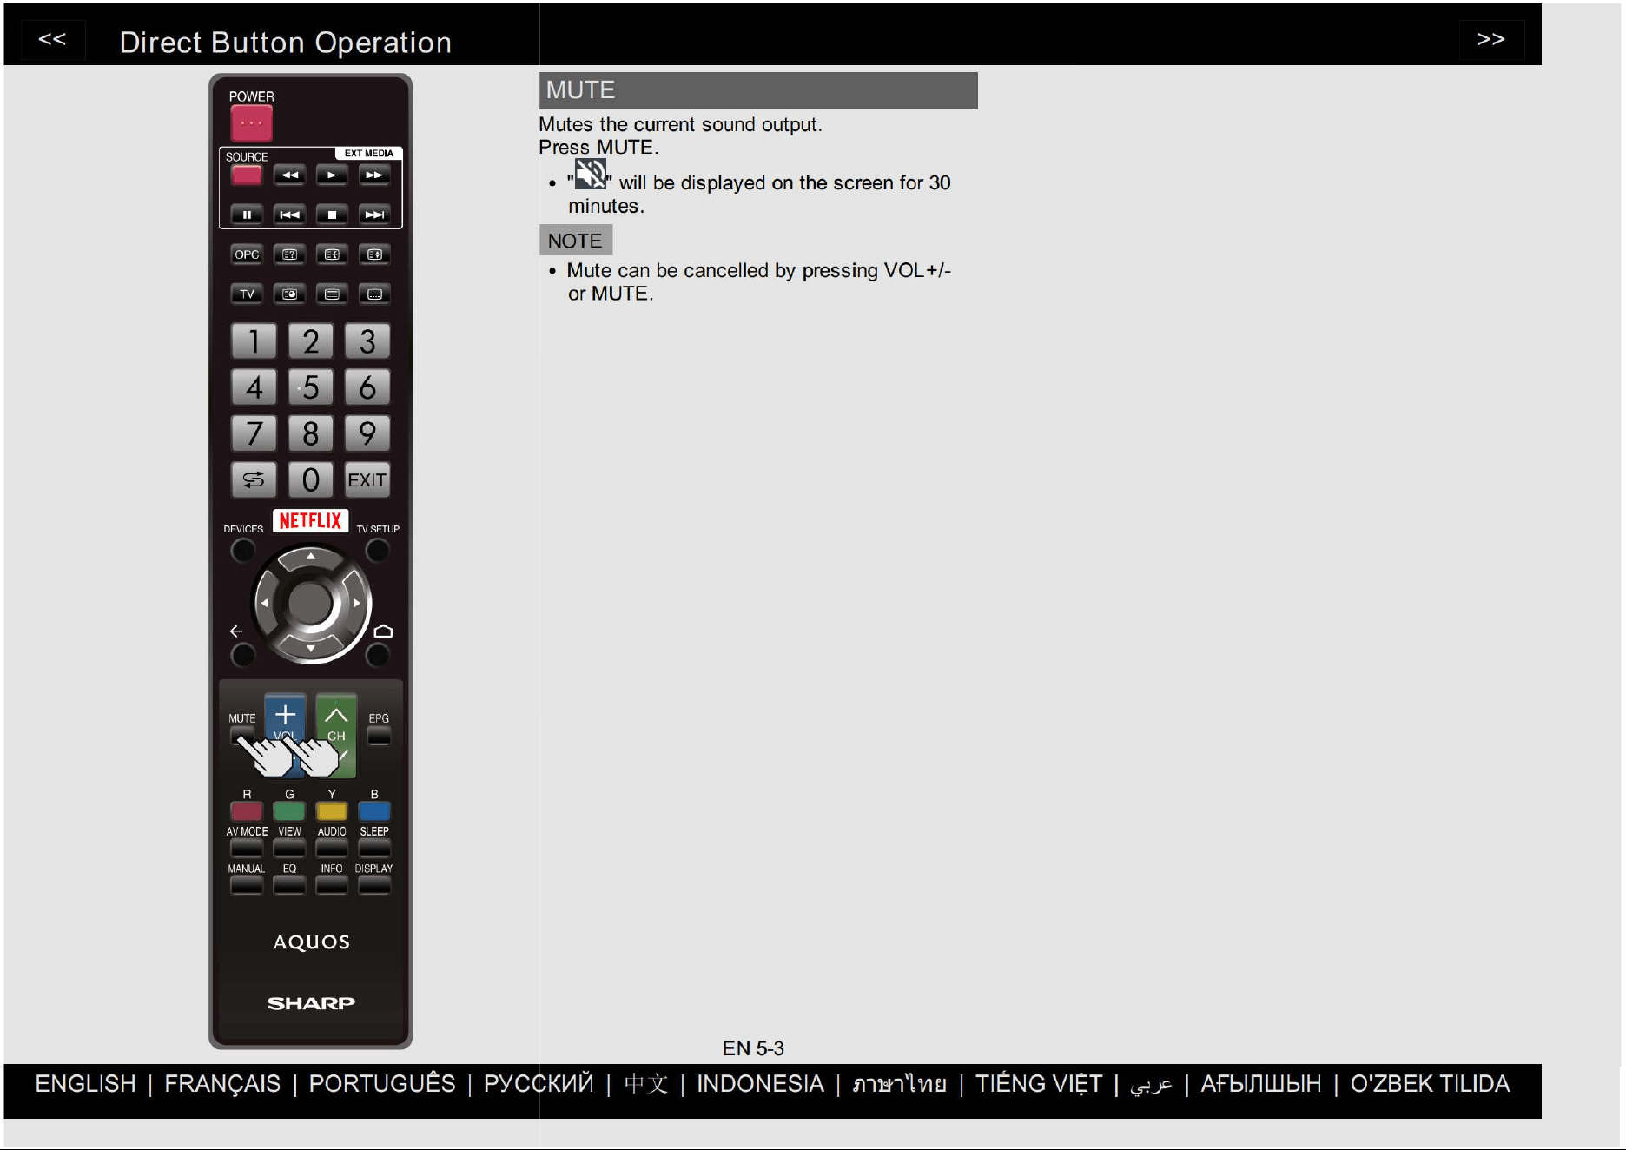Switch manual language to TIẾNG VIỆT

click(1039, 1084)
